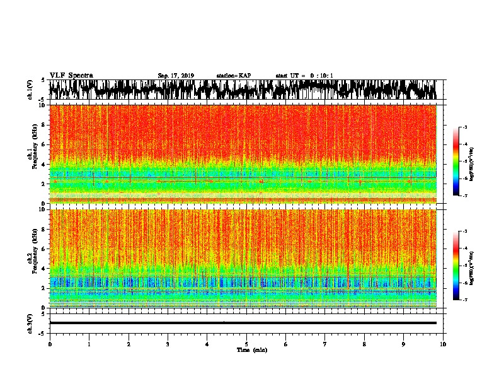Click the "5" tick on ch.1 voltage axis
Screen dimensions: 499x386
tap(43, 80)
